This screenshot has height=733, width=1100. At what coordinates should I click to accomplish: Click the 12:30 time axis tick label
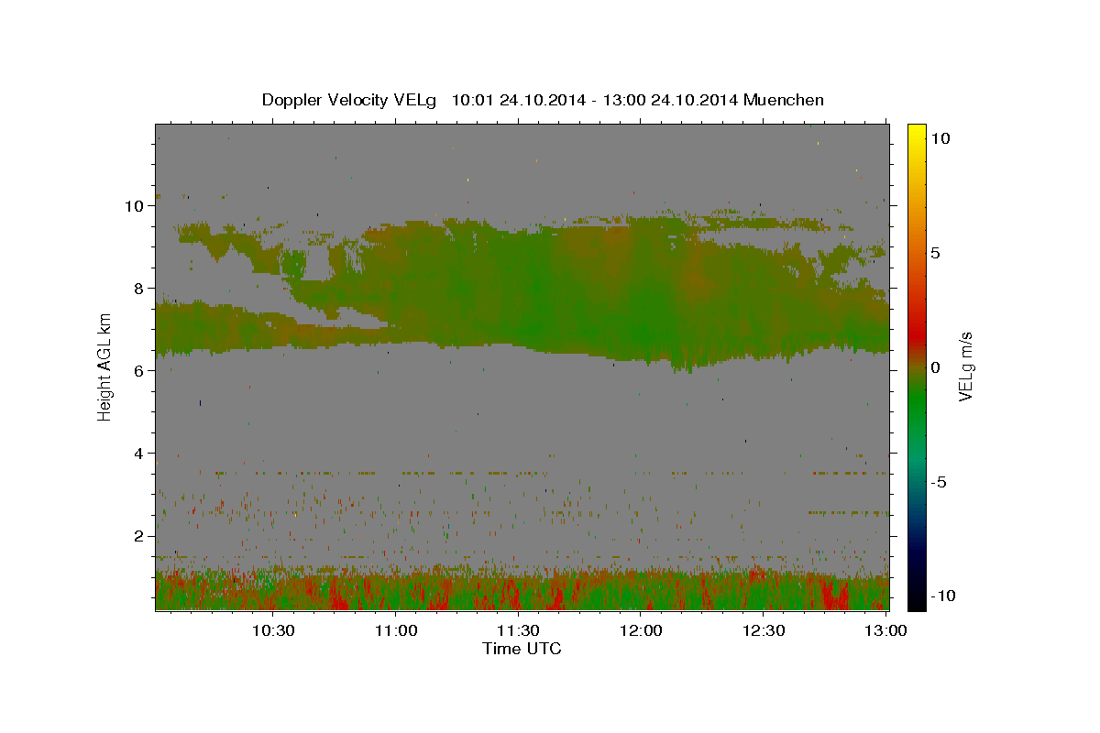click(x=764, y=630)
